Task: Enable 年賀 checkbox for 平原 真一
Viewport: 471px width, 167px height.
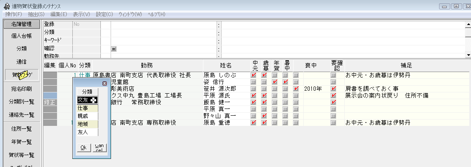Action: pyautogui.click(x=275, y=109)
